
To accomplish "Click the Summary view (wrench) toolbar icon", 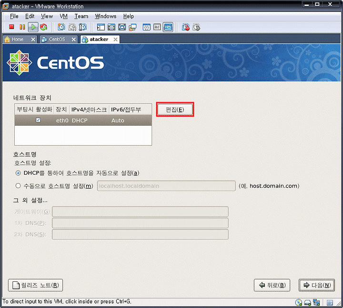I will (x=146, y=27).
